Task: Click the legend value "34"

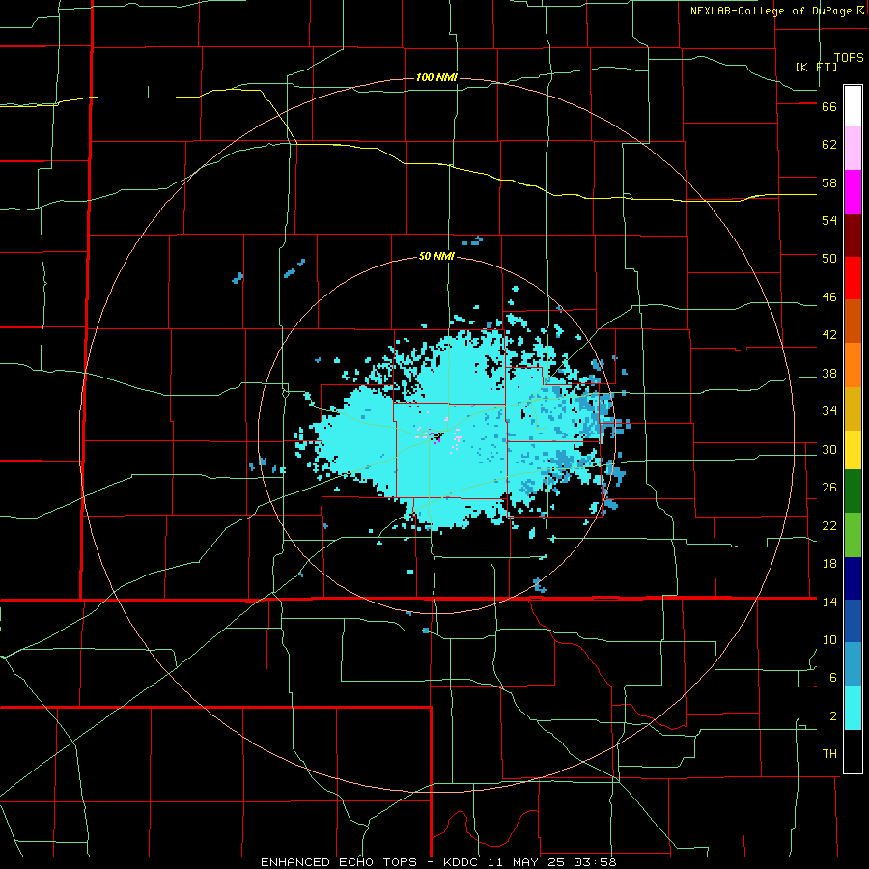Action: coord(829,411)
